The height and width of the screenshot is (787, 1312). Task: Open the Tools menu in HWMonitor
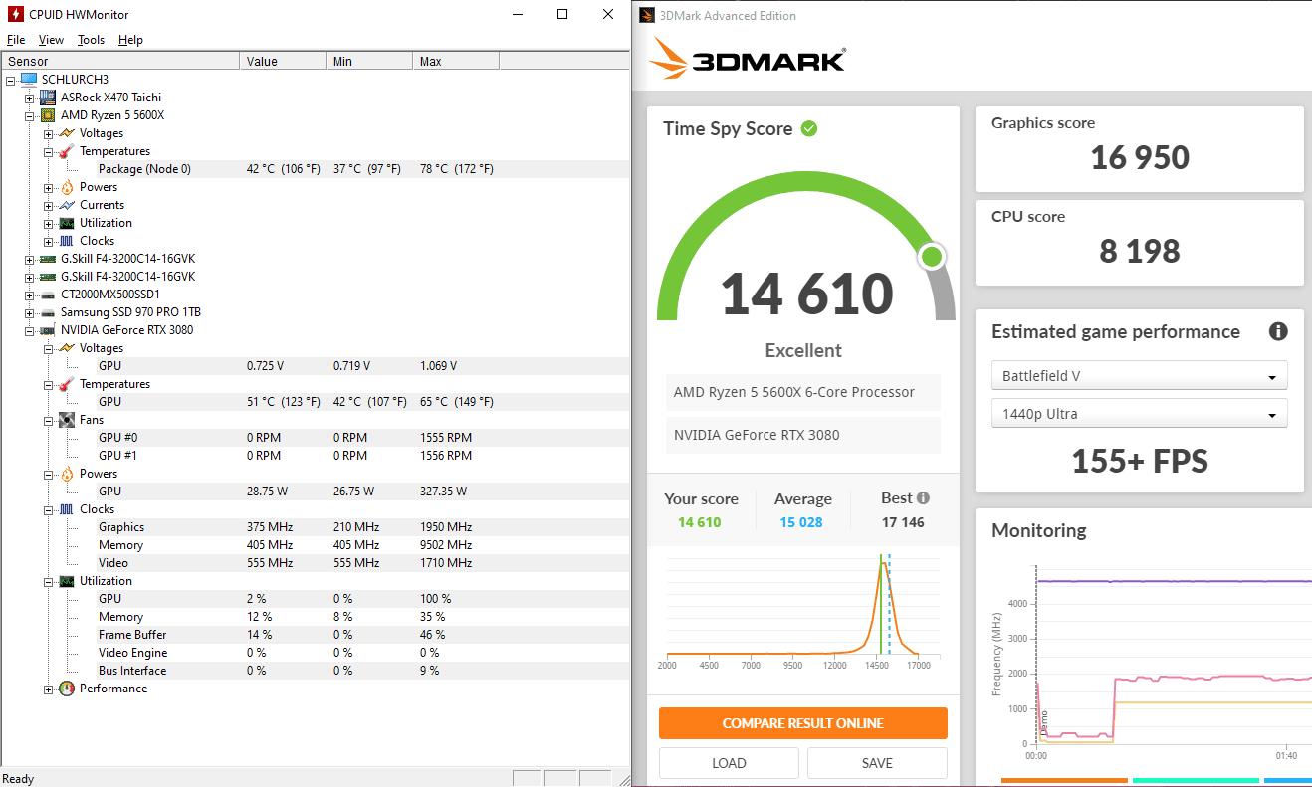[91, 40]
